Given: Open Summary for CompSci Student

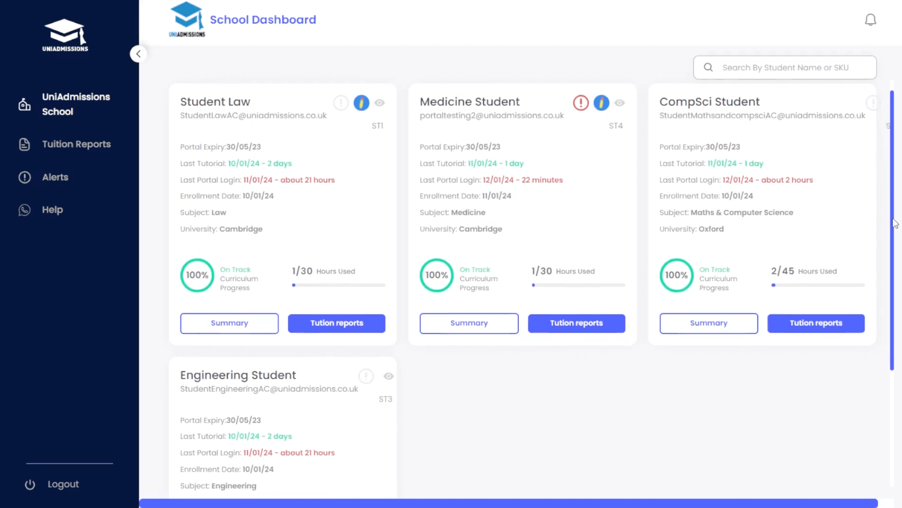Looking at the screenshot, I should pyautogui.click(x=708, y=323).
